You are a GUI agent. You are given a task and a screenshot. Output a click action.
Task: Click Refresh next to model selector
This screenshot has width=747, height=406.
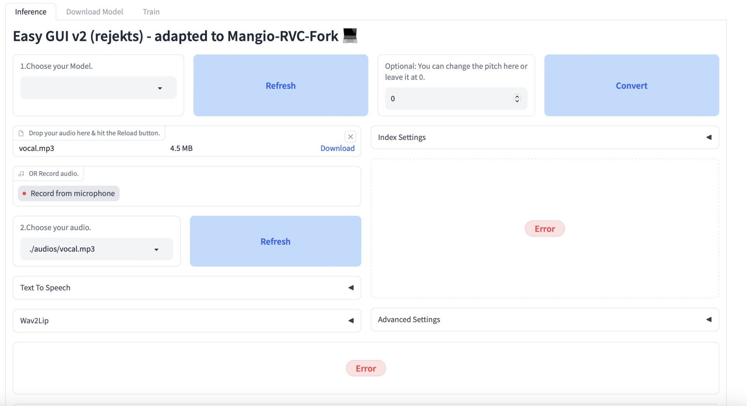tap(281, 86)
